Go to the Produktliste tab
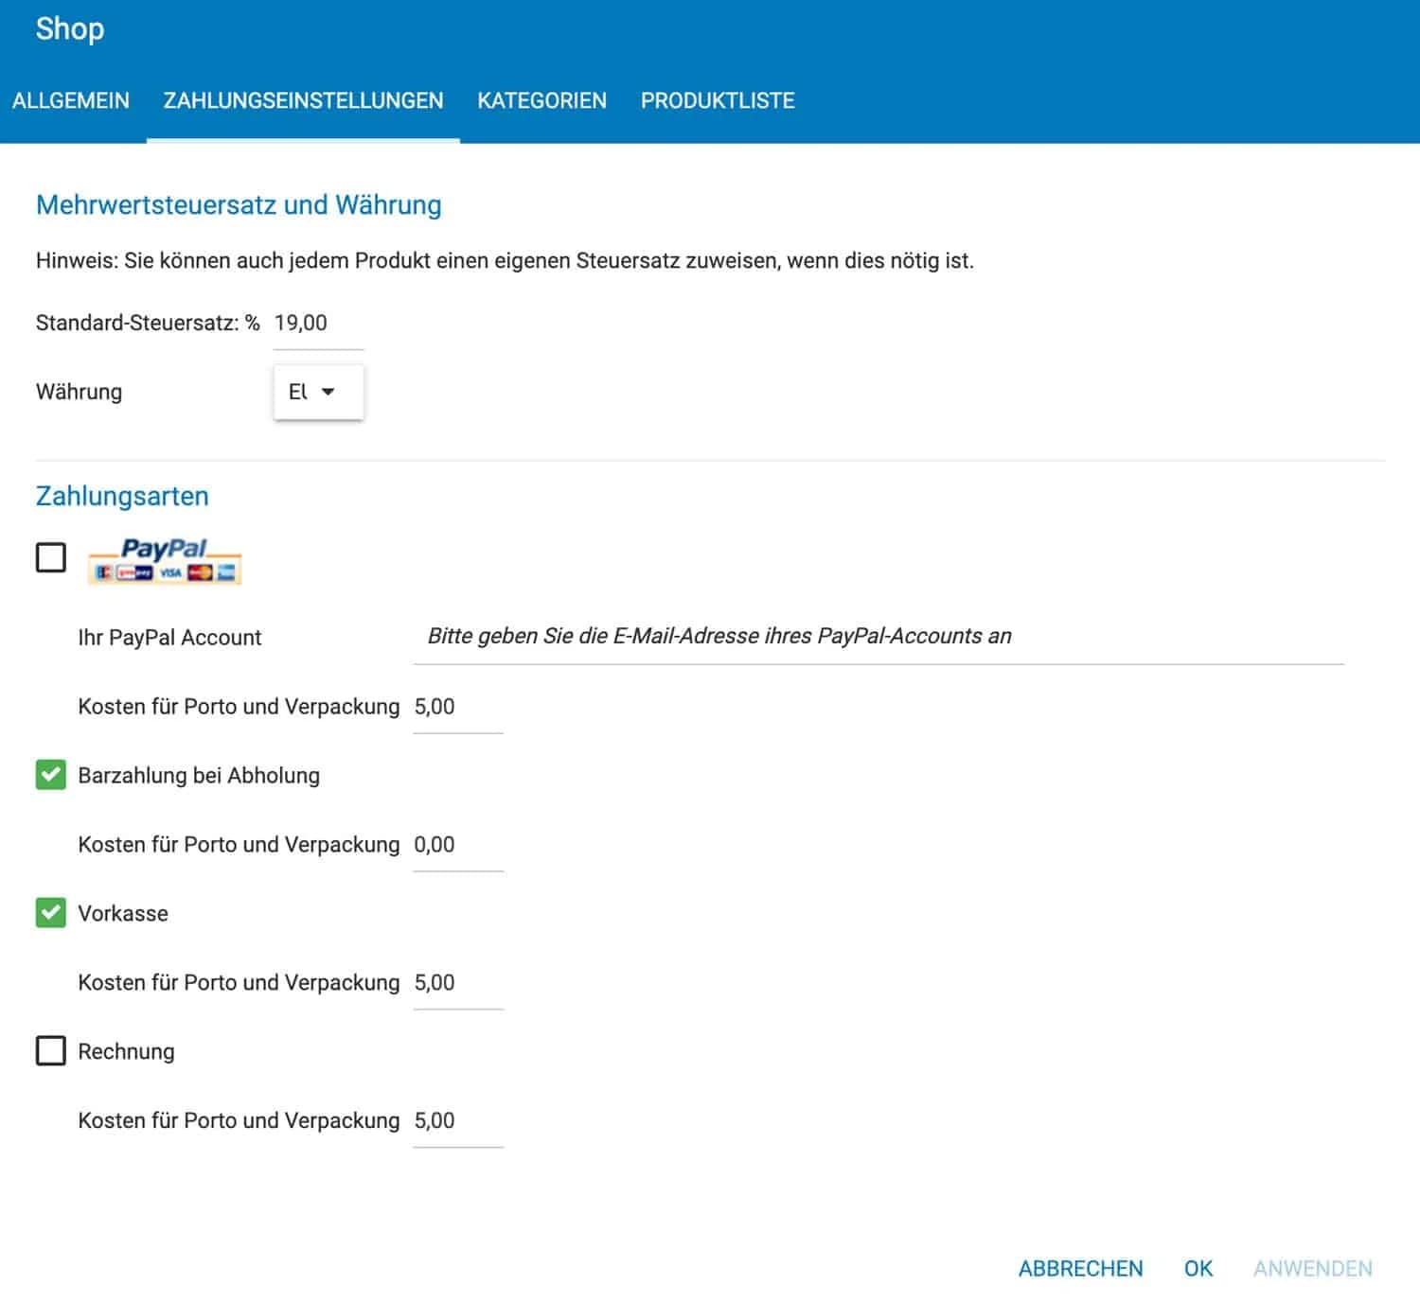 pyautogui.click(x=718, y=100)
